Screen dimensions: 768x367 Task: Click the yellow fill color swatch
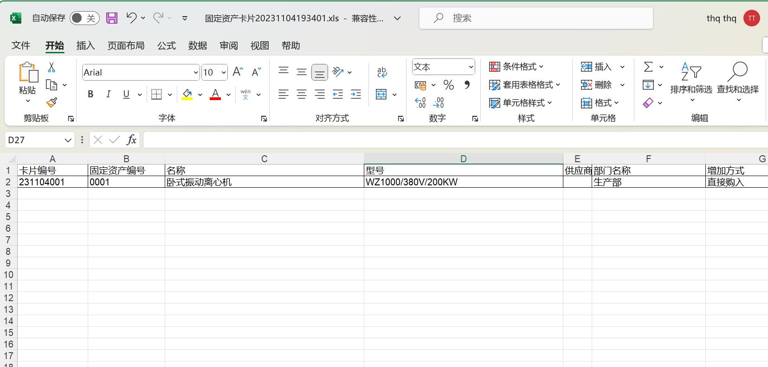pyautogui.click(x=187, y=95)
